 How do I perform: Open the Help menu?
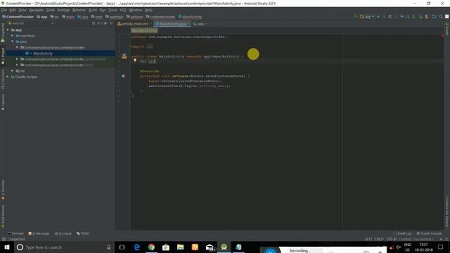(x=148, y=10)
